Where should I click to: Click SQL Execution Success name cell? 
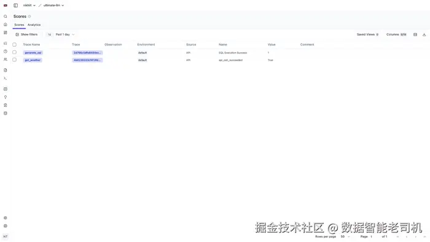click(233, 53)
